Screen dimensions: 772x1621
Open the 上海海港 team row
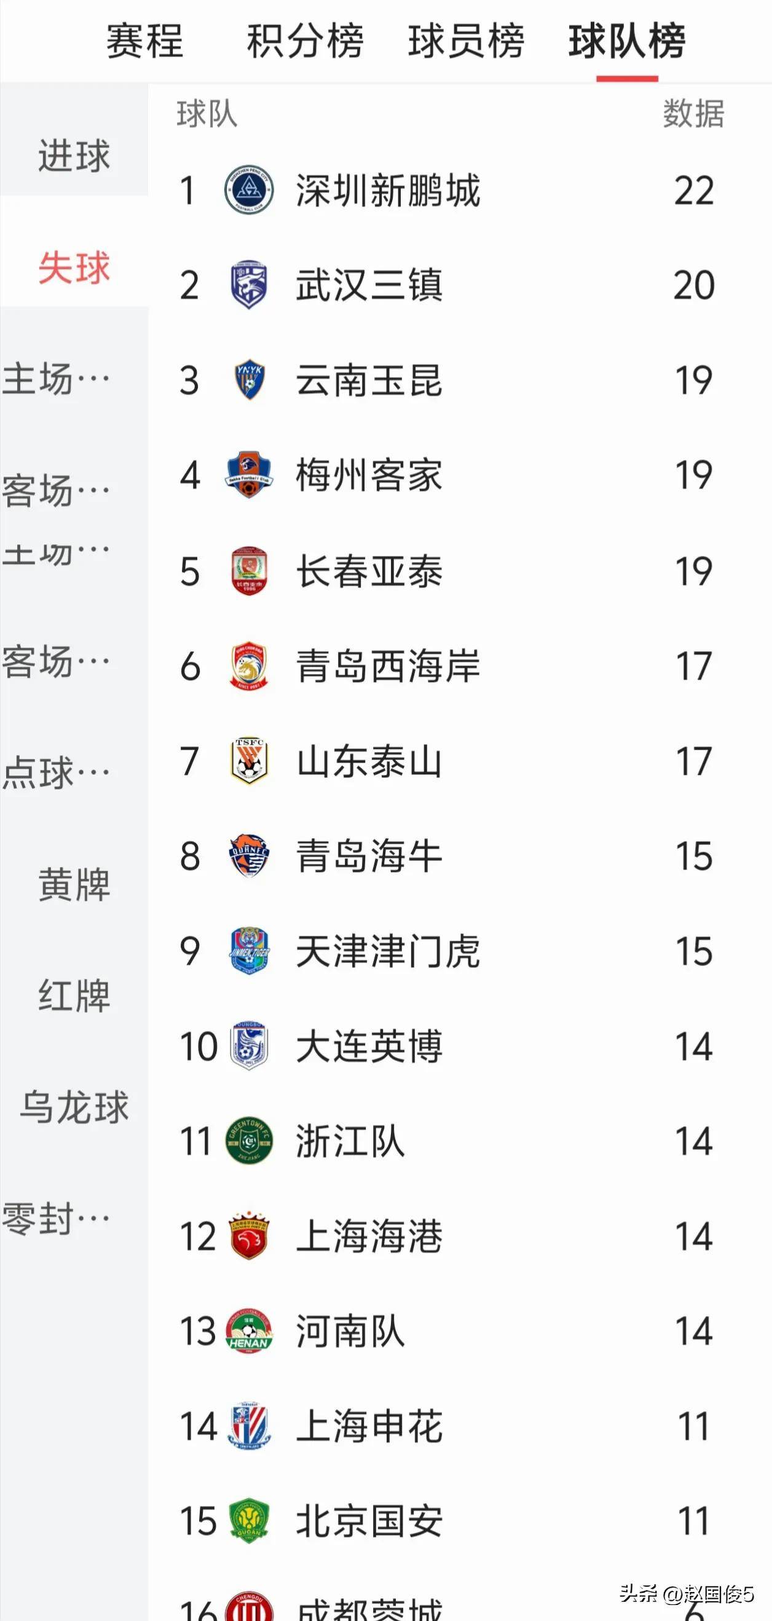pos(460,1236)
